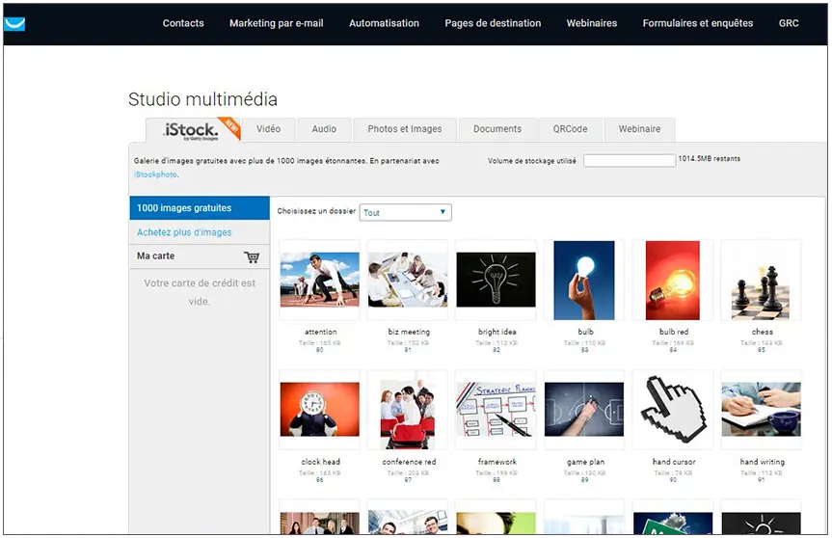Click the Ma carte sidebar row
The width and height of the screenshot is (832, 538).
click(x=200, y=256)
